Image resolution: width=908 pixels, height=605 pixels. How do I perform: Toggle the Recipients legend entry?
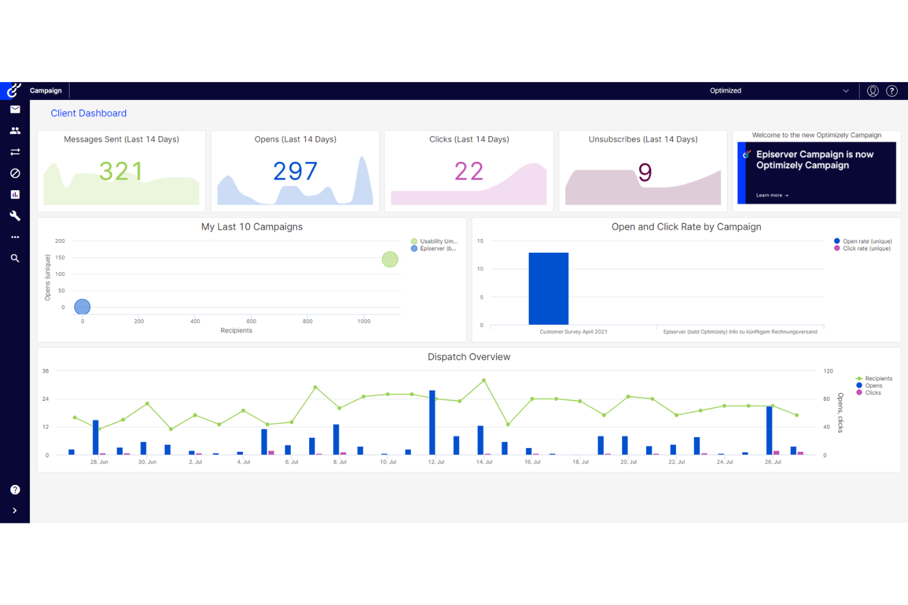click(x=874, y=379)
